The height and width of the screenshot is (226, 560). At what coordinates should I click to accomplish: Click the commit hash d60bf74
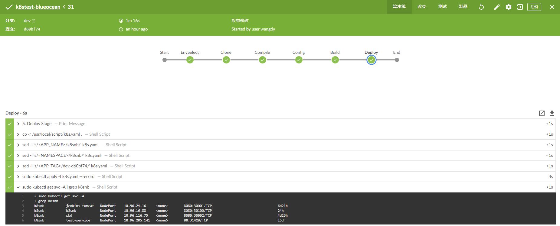(32, 29)
